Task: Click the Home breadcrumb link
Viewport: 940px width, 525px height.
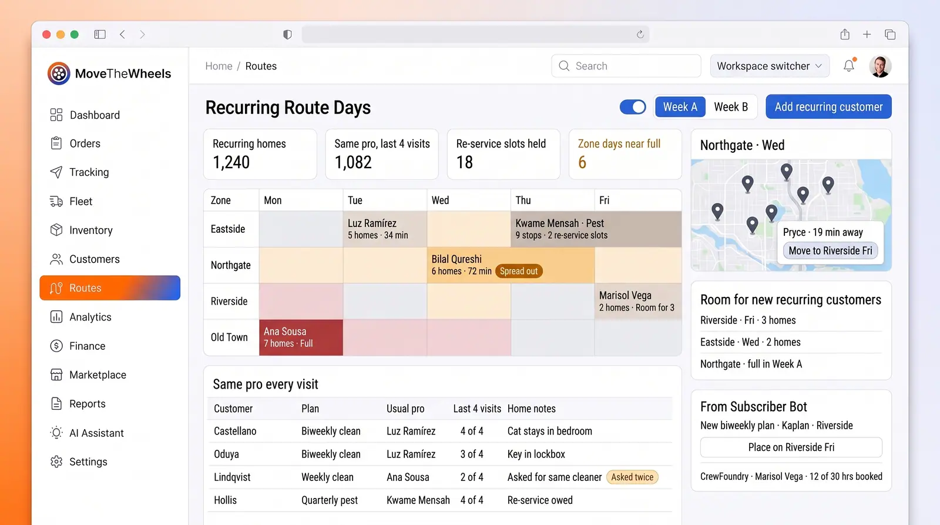Action: pos(219,66)
